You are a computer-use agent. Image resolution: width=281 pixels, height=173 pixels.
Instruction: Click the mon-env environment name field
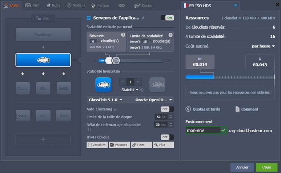click(202, 130)
